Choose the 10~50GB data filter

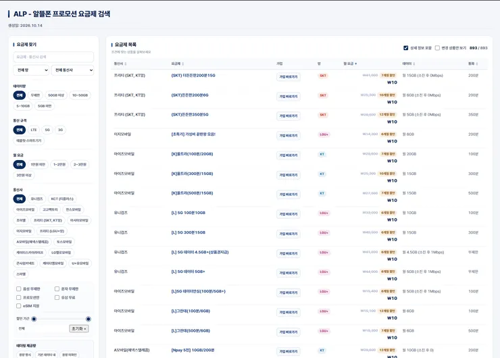coord(80,95)
